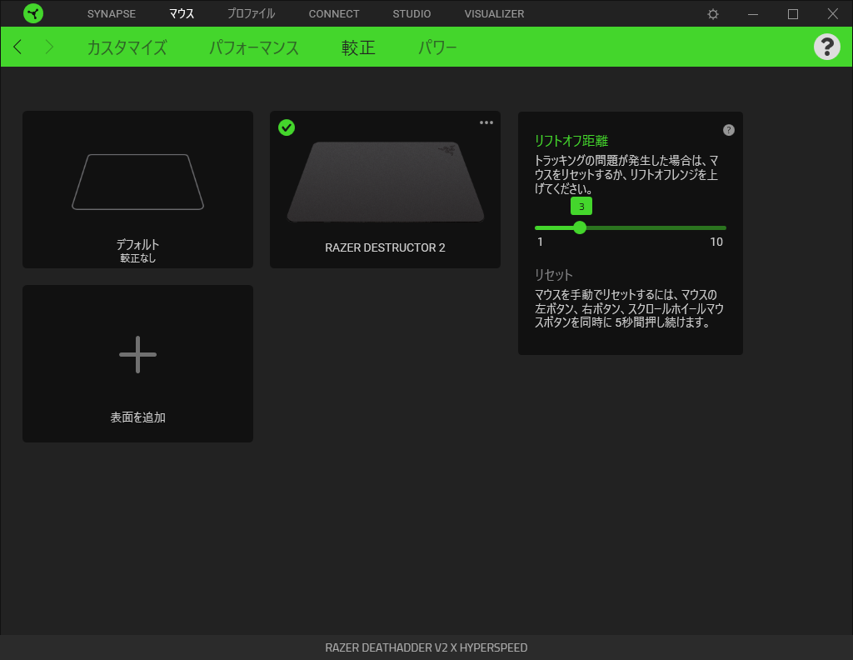This screenshot has width=853, height=660.
Task: Select the デフォルト surface card
Action: pos(137,189)
